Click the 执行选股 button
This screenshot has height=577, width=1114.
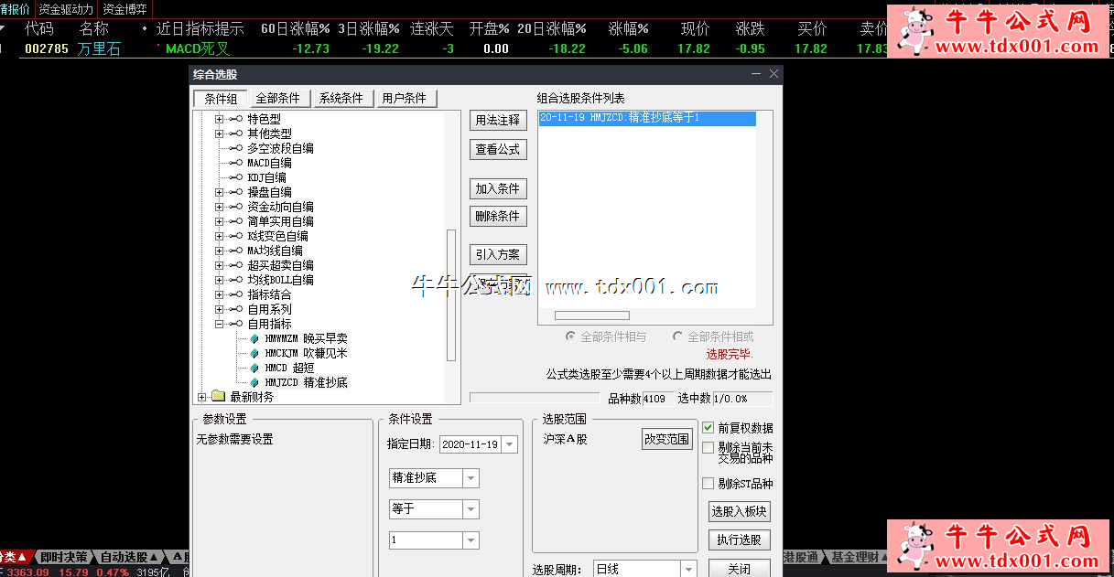(740, 540)
